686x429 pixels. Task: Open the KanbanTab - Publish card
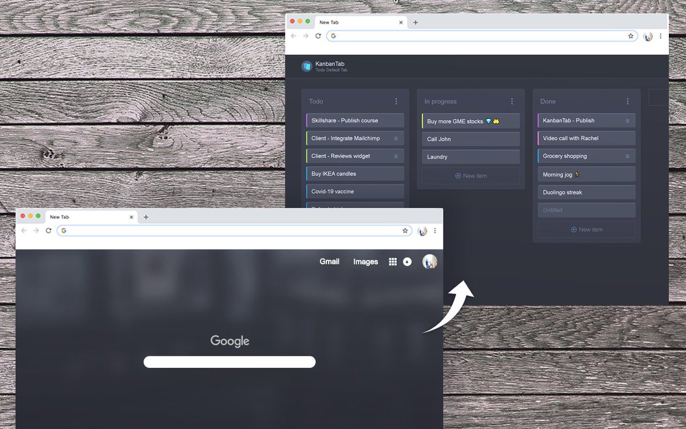coord(587,121)
